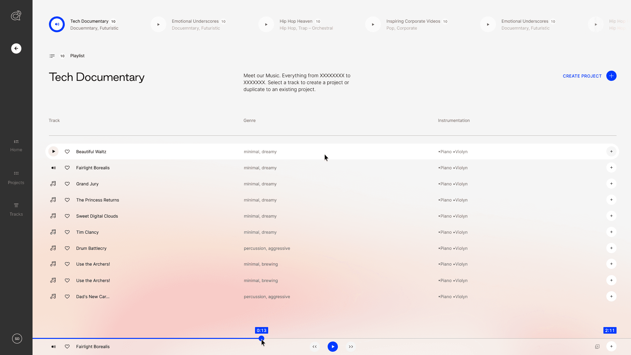The width and height of the screenshot is (631, 355).
Task: Go to Tracks in sidebar
Action: (x=16, y=209)
